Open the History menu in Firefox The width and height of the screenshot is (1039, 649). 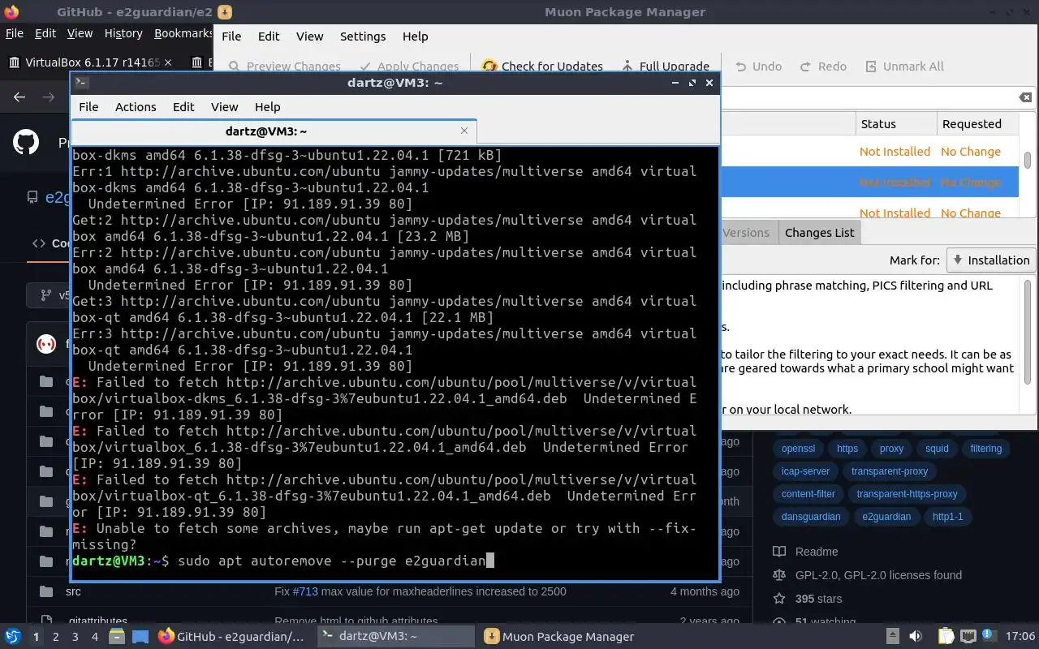[x=123, y=33]
